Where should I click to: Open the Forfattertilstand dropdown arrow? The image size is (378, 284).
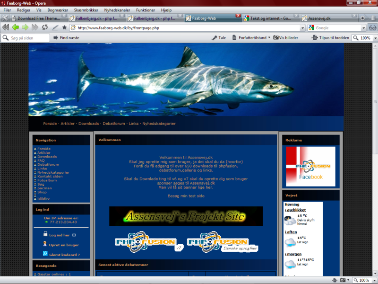[269, 37]
